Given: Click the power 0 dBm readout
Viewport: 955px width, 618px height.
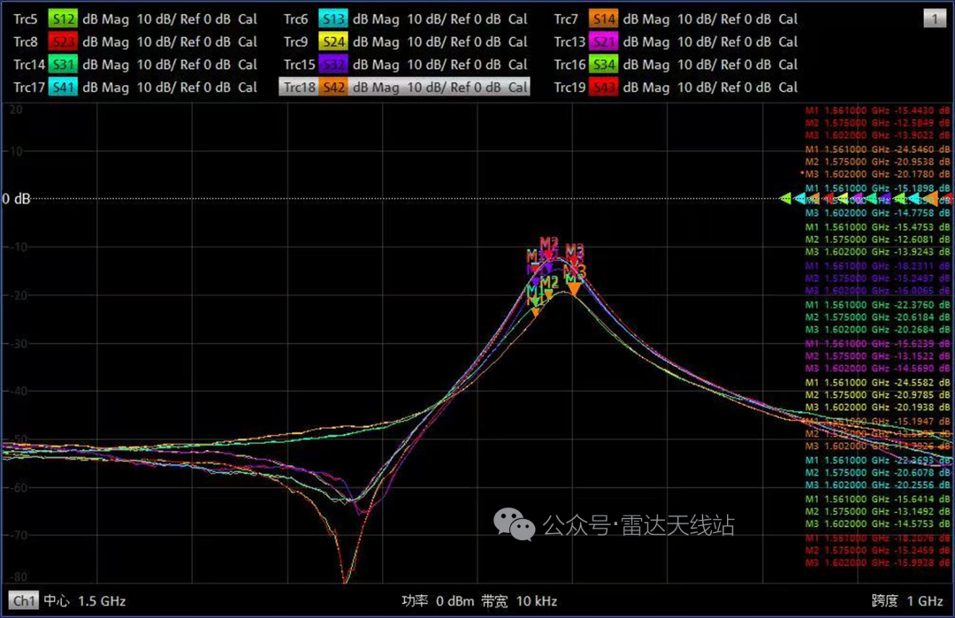Looking at the screenshot, I should click(x=438, y=601).
